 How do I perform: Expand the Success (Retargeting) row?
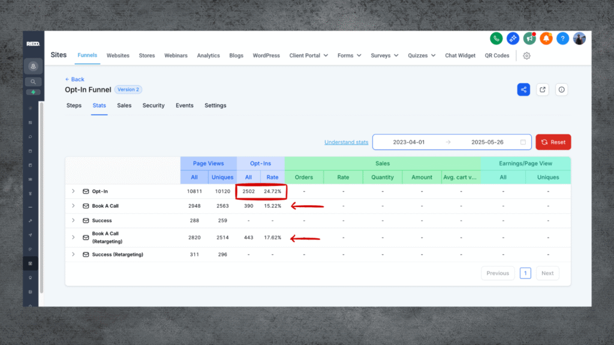point(73,254)
